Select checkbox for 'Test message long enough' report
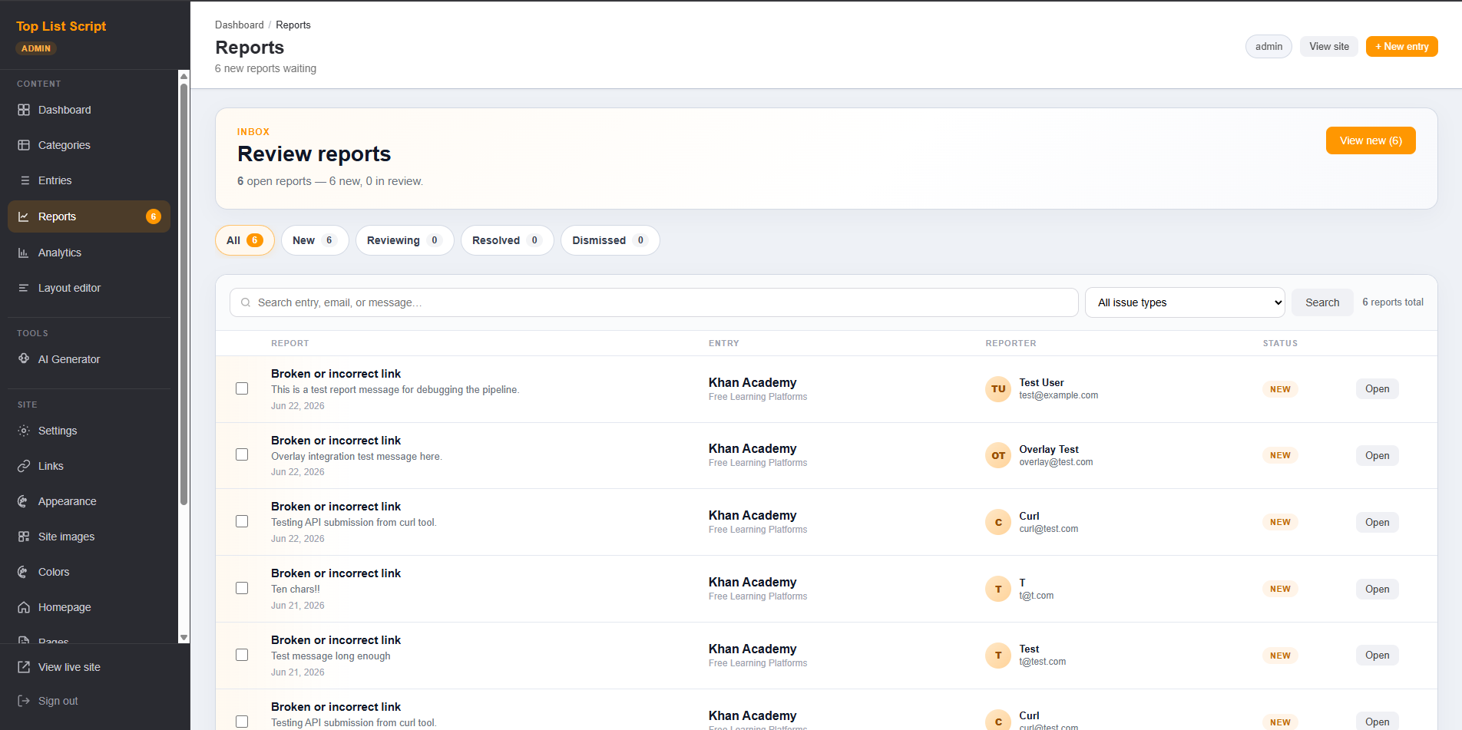The width and height of the screenshot is (1462, 730). pyautogui.click(x=242, y=655)
